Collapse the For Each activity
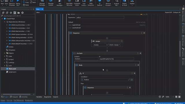The height and width of the screenshot is (104, 185). 140,53
